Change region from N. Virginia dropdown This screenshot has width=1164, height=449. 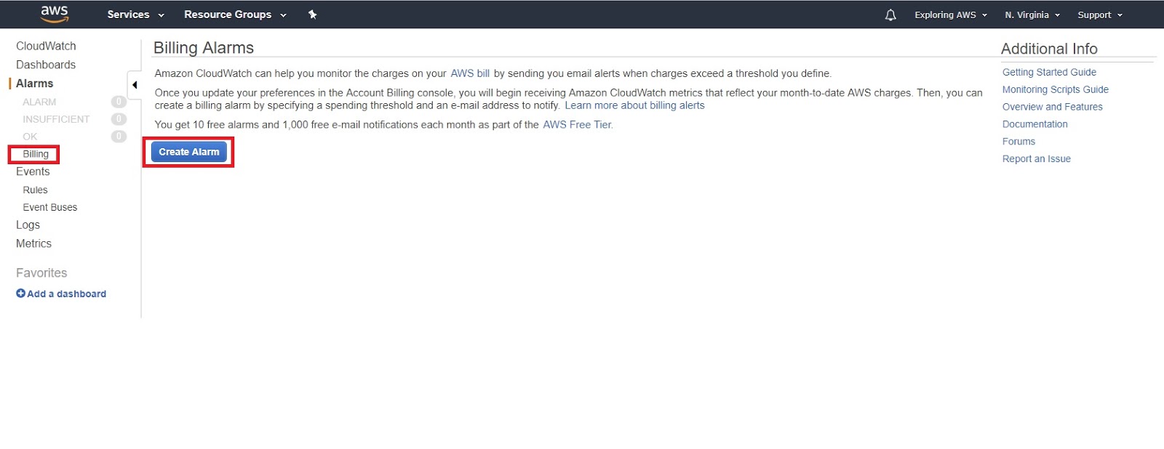[1032, 15]
